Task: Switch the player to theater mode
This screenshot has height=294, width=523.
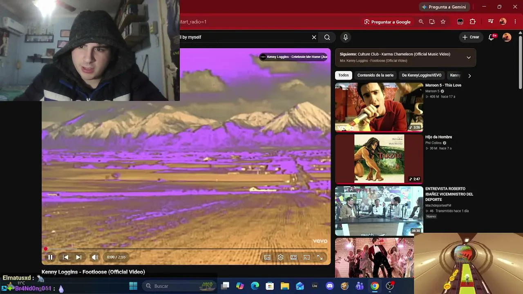Action: [x=294, y=257]
